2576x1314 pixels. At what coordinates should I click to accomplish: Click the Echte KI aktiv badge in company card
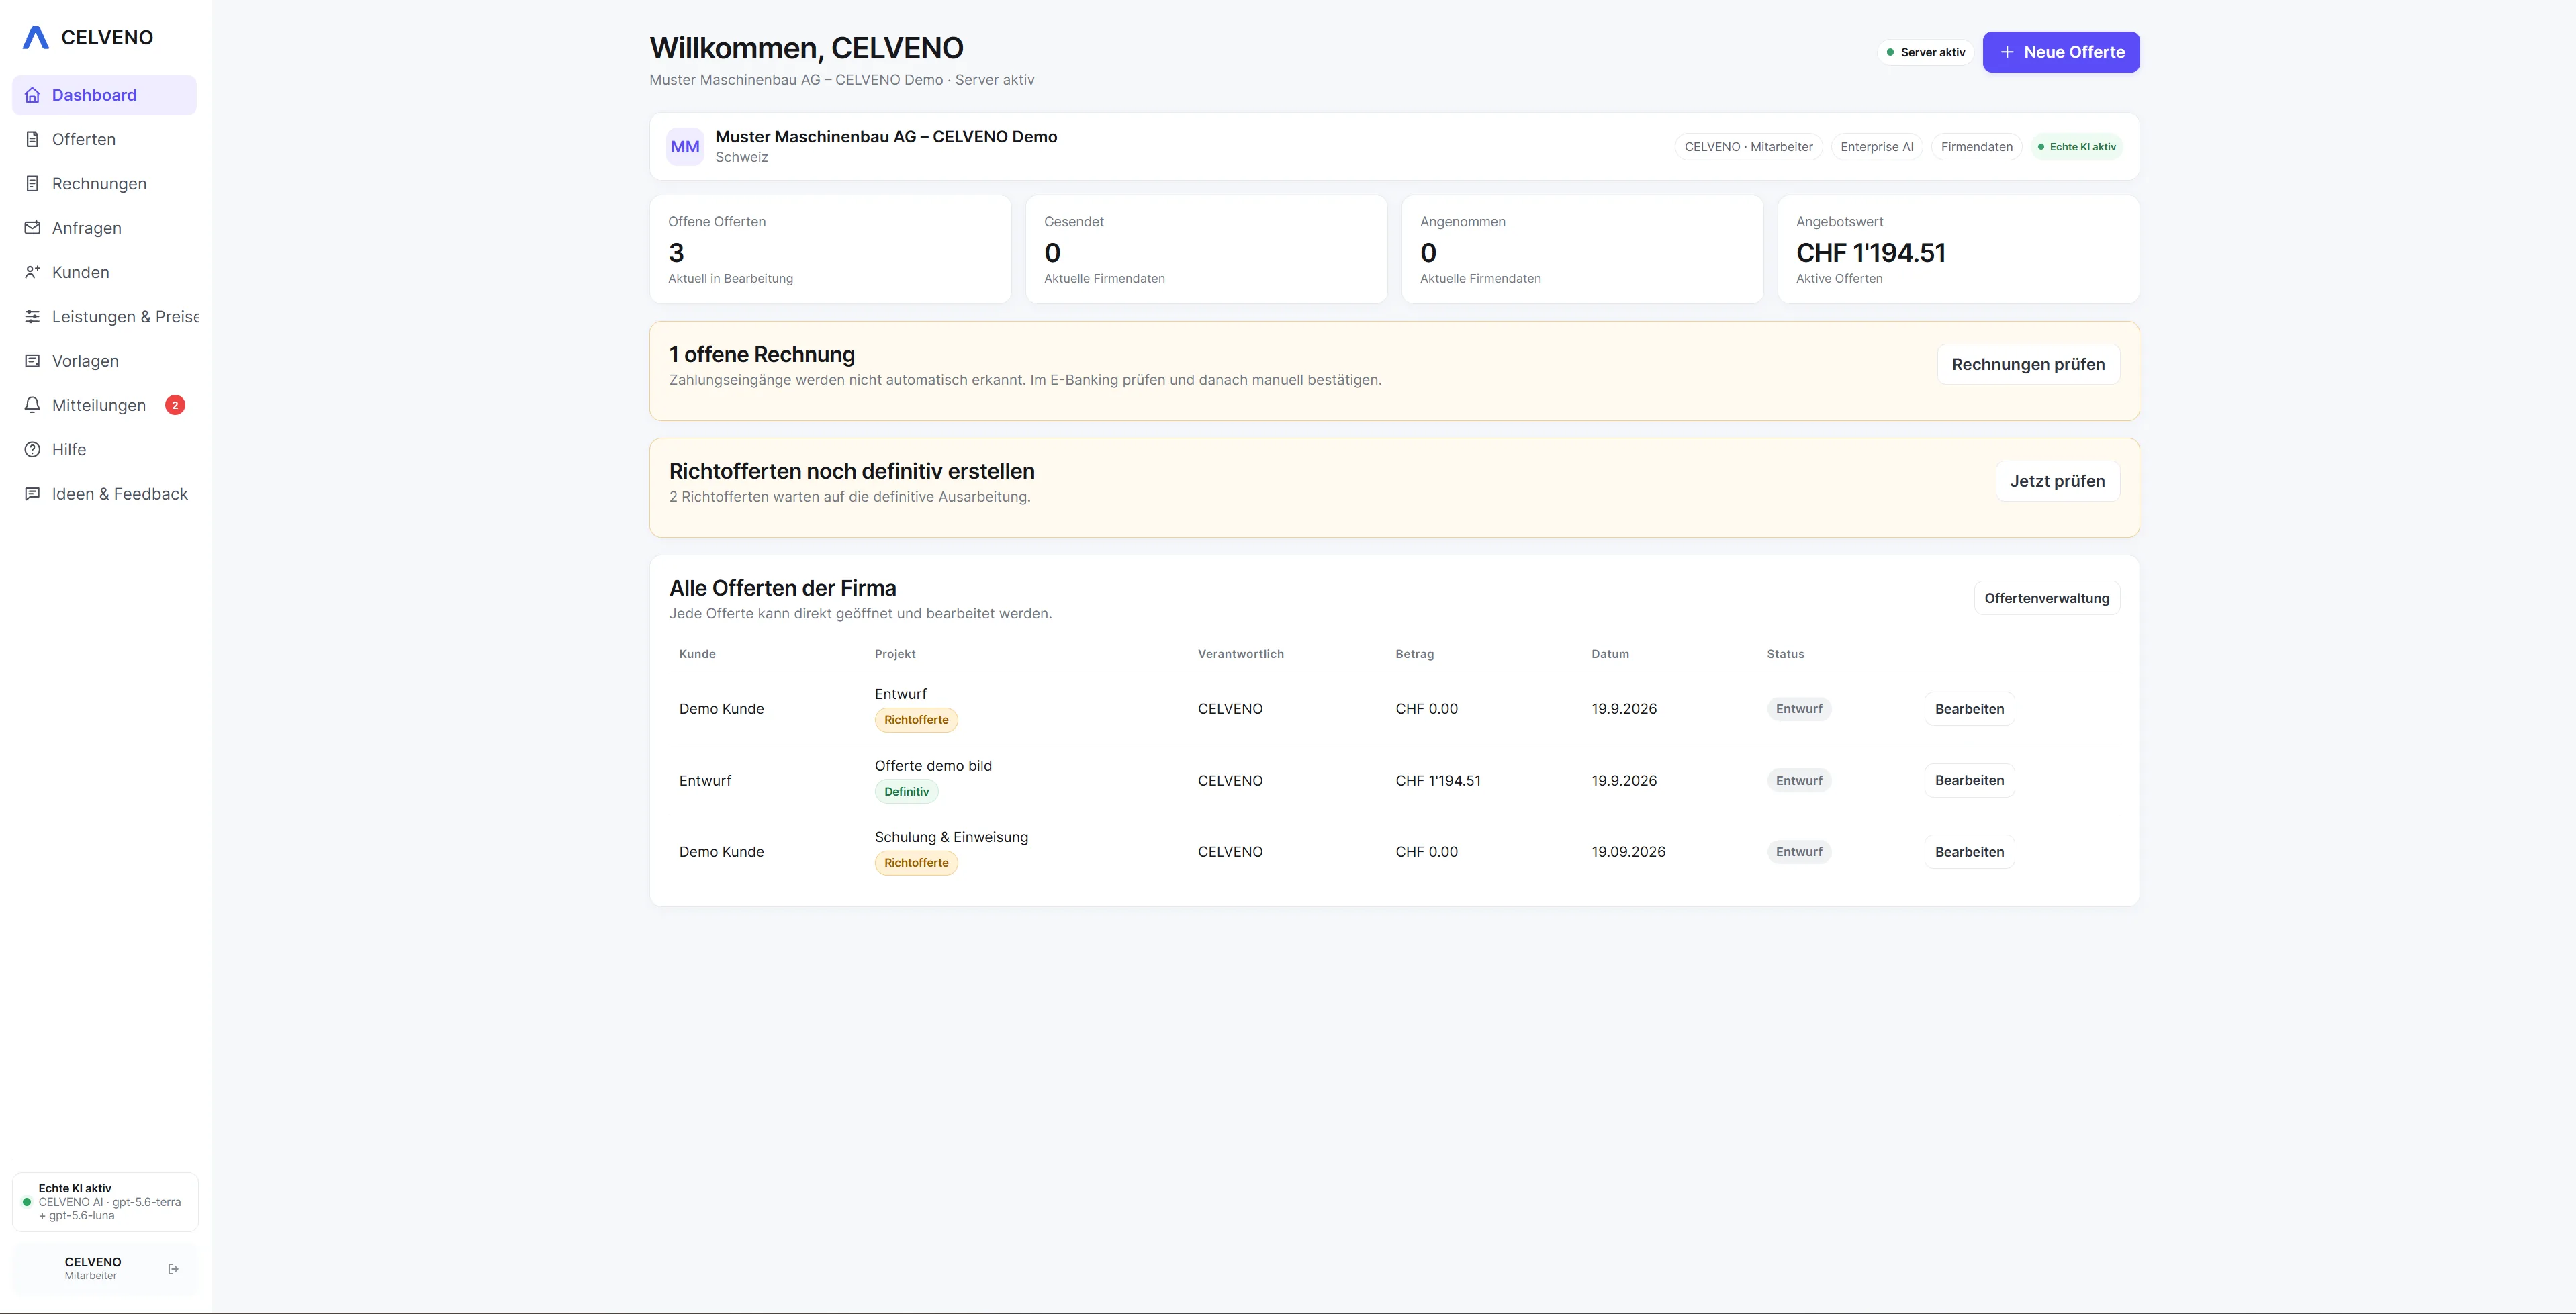(2077, 147)
